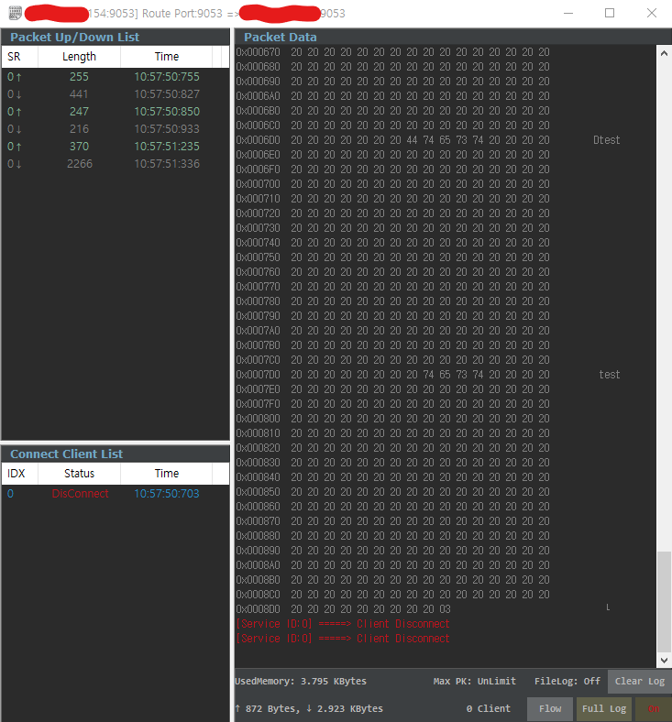This screenshot has width=672, height=722.
Task: Click Time column header in Connect Client List
Action: [x=166, y=474]
